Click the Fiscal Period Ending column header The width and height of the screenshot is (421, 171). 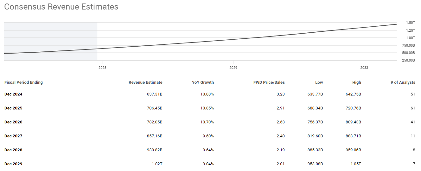(23, 82)
